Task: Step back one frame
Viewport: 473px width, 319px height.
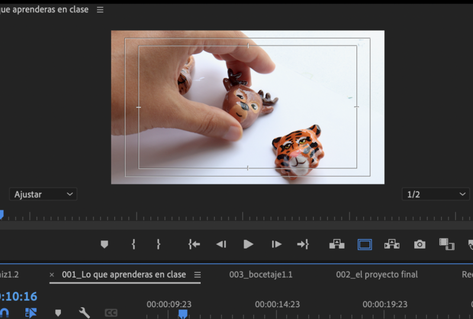Action: click(221, 244)
